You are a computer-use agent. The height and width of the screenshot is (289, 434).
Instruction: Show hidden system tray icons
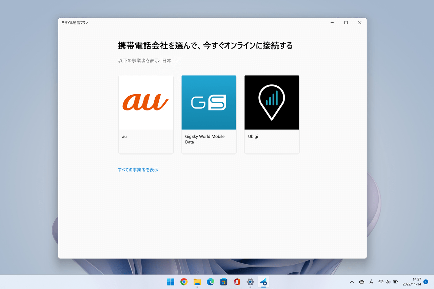[x=352, y=282]
